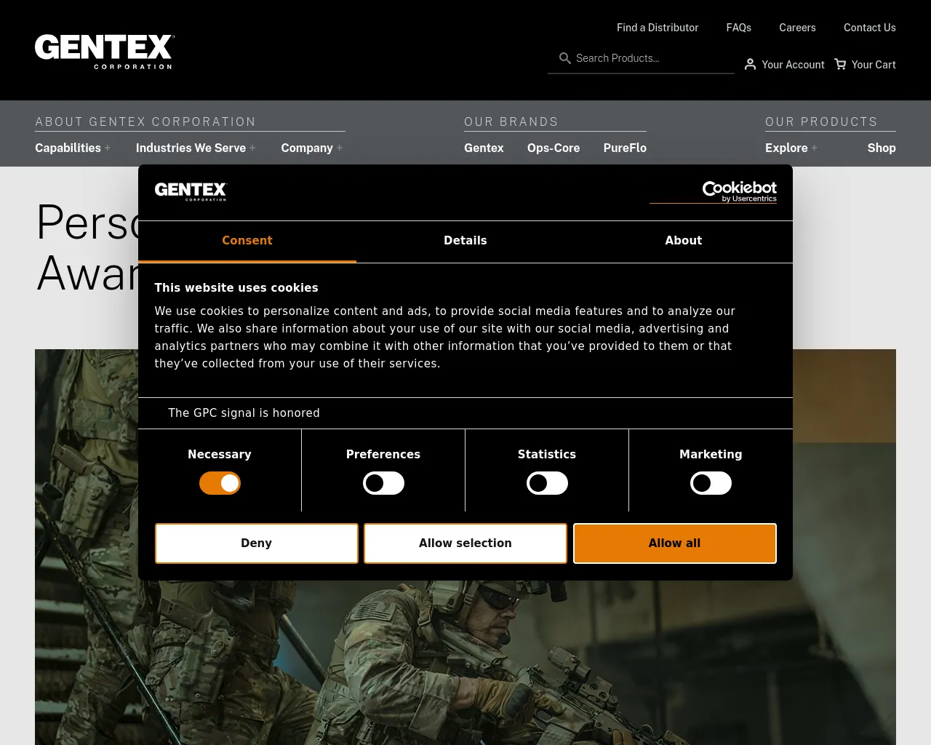The width and height of the screenshot is (931, 745).
Task: Expand the Company menu
Action: tap(311, 148)
